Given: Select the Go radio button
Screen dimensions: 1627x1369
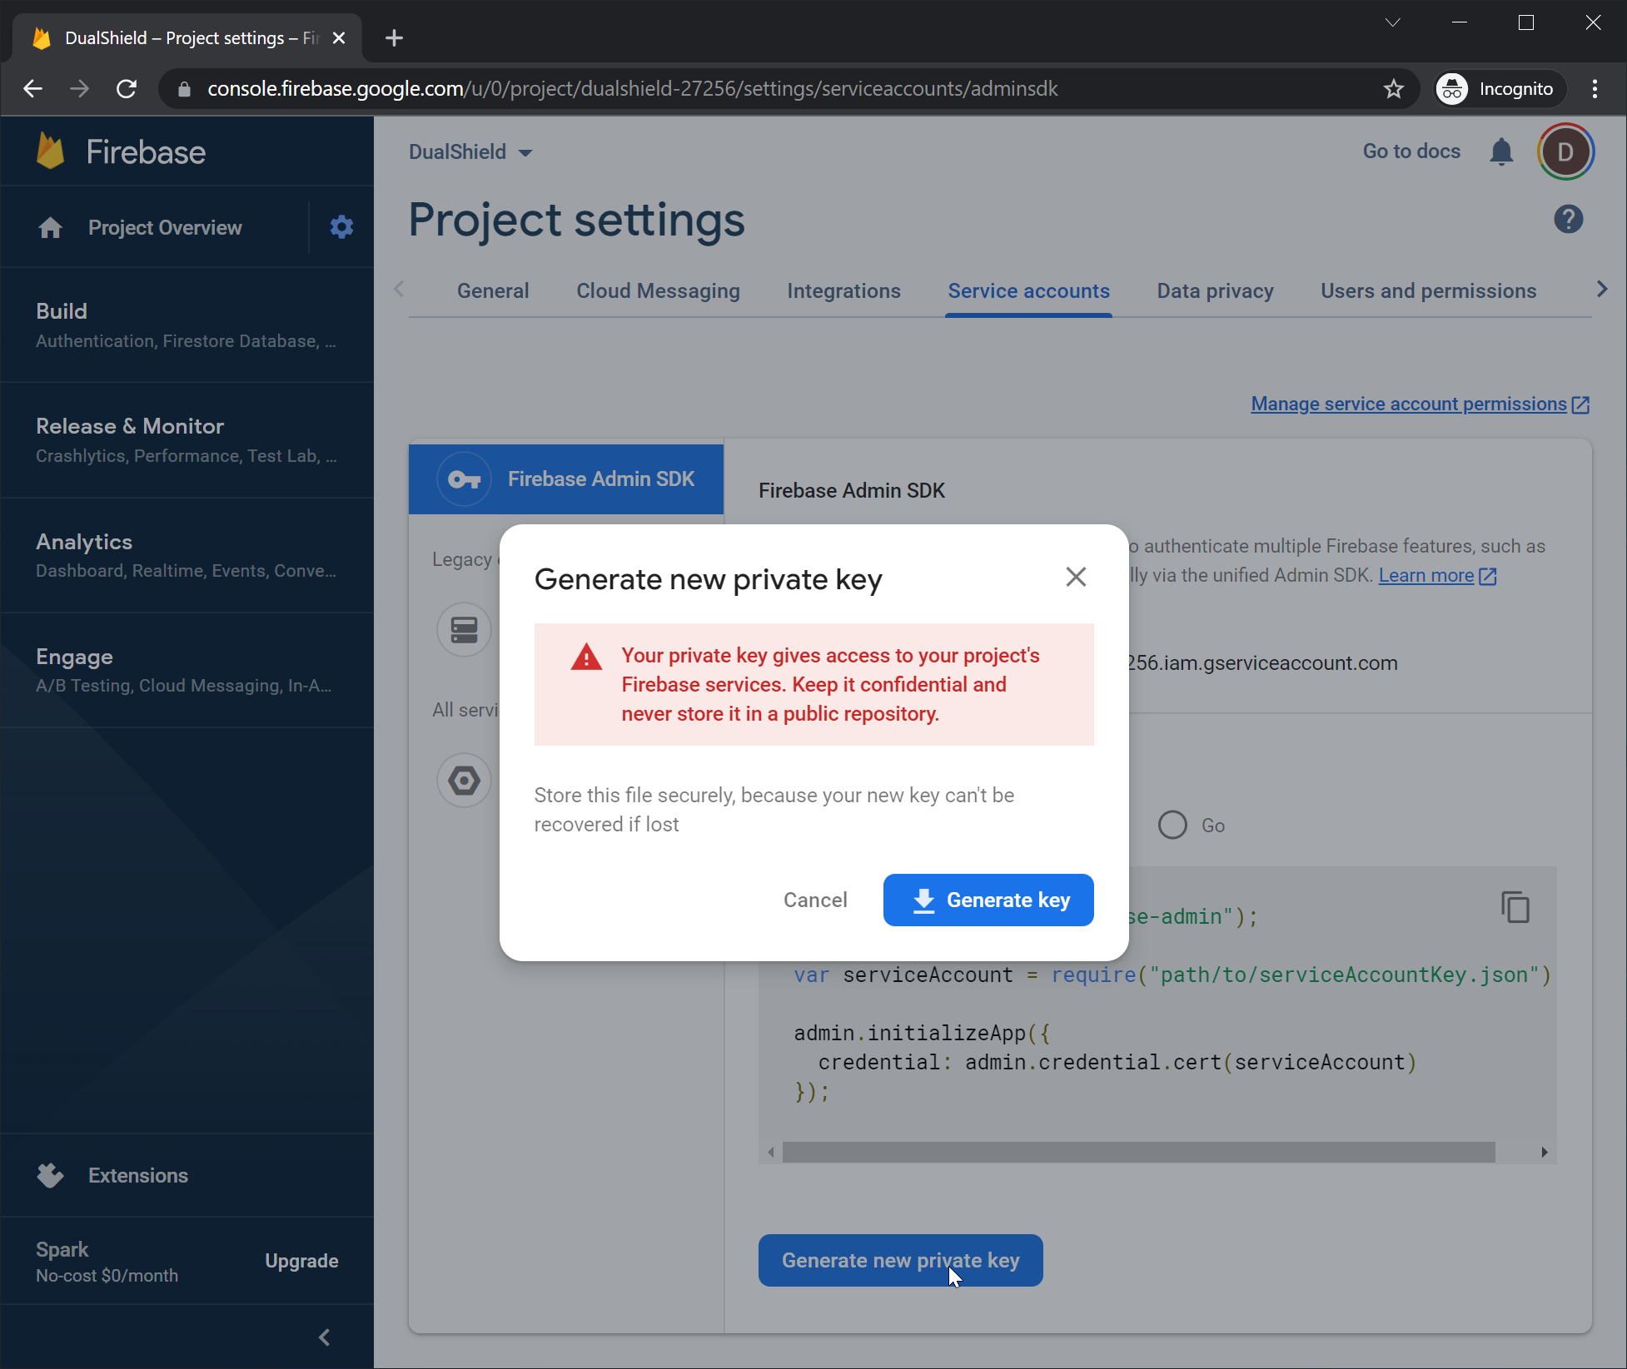Looking at the screenshot, I should 1172,825.
